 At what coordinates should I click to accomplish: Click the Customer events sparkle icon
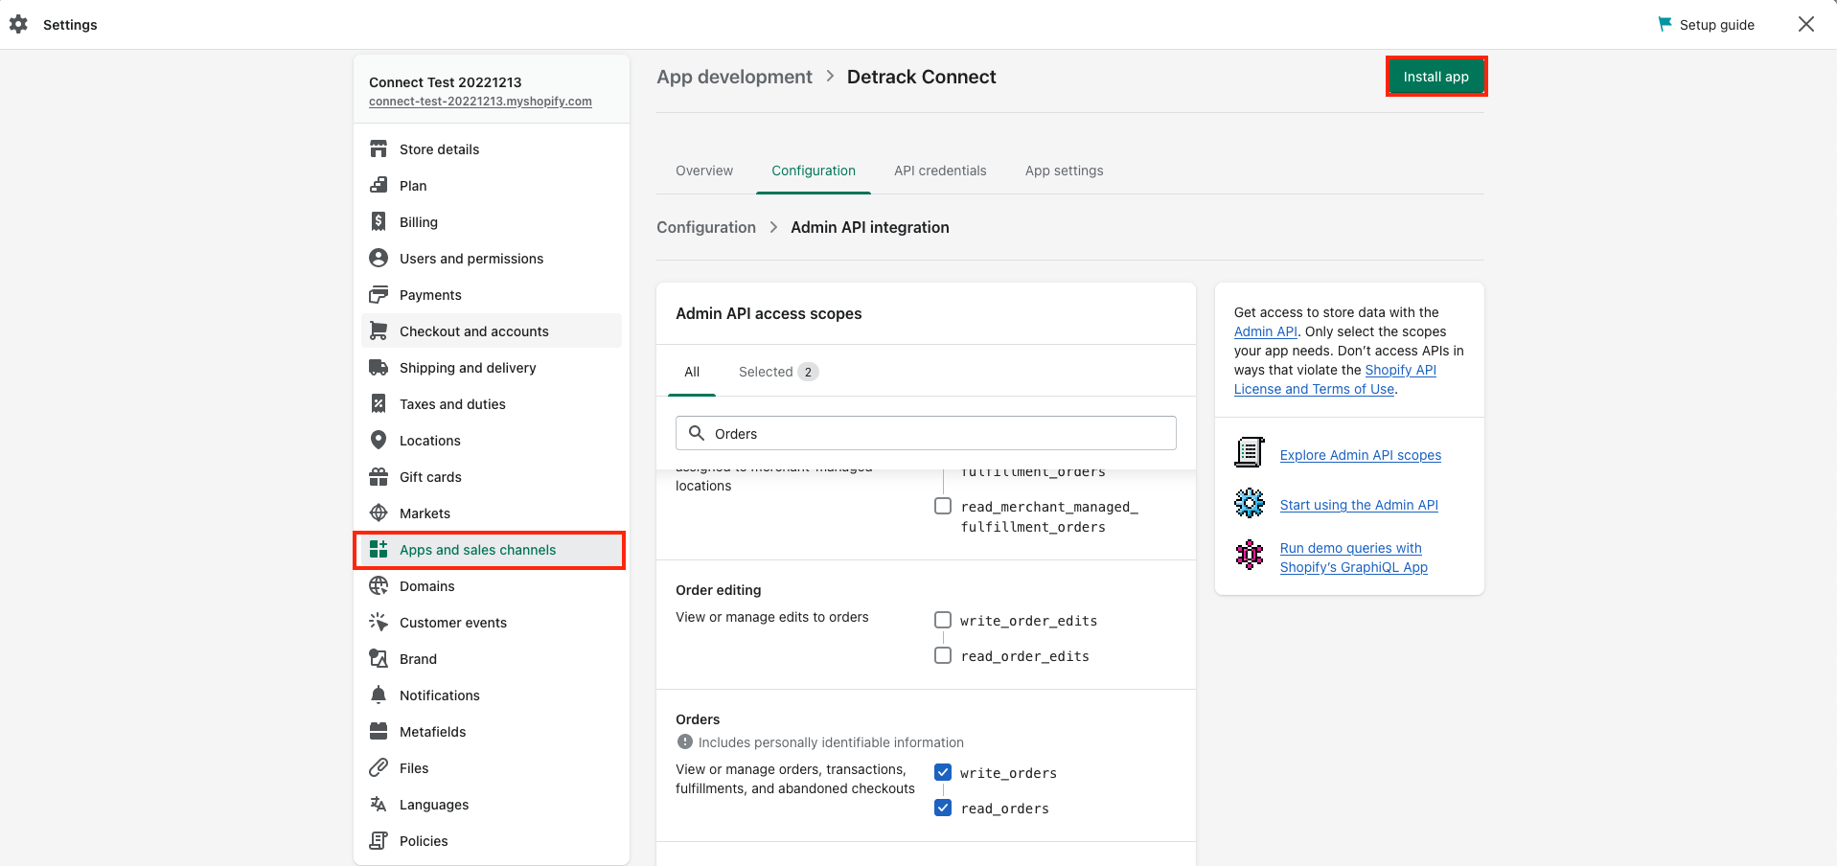(379, 623)
